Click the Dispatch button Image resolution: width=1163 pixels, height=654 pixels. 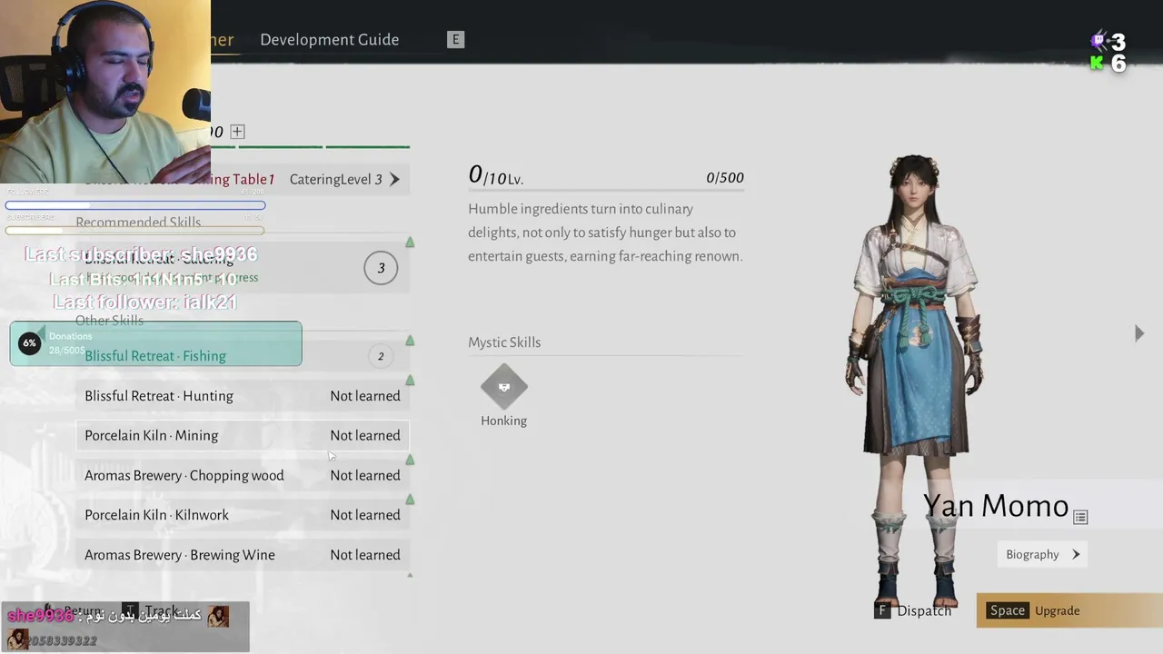tap(913, 610)
